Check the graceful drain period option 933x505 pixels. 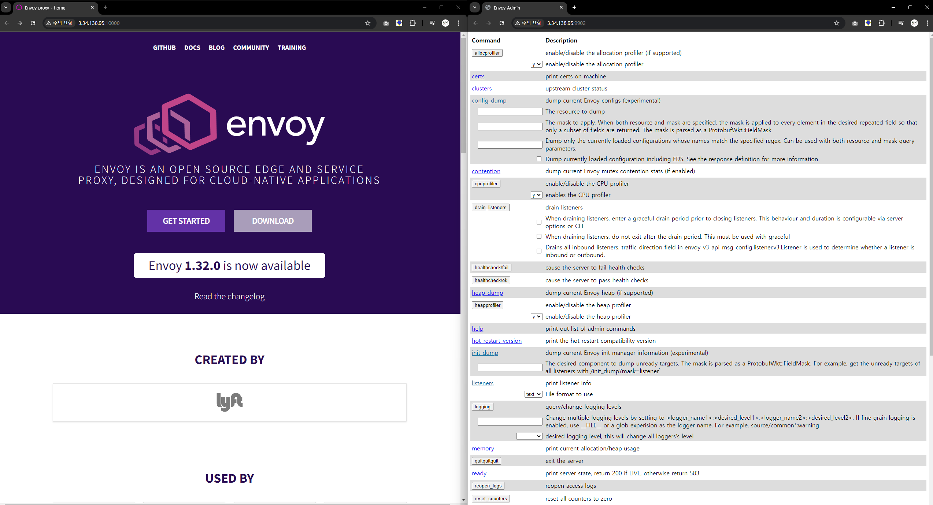click(539, 222)
